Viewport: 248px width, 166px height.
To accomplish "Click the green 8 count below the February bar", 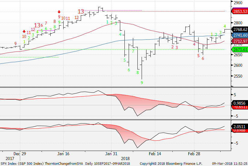I will pyautogui.click(x=138, y=72).
